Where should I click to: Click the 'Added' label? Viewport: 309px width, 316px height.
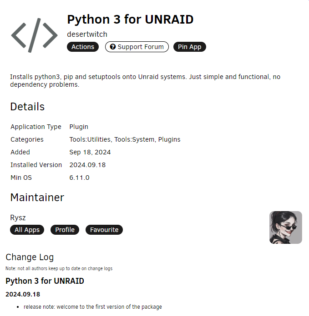click(20, 152)
